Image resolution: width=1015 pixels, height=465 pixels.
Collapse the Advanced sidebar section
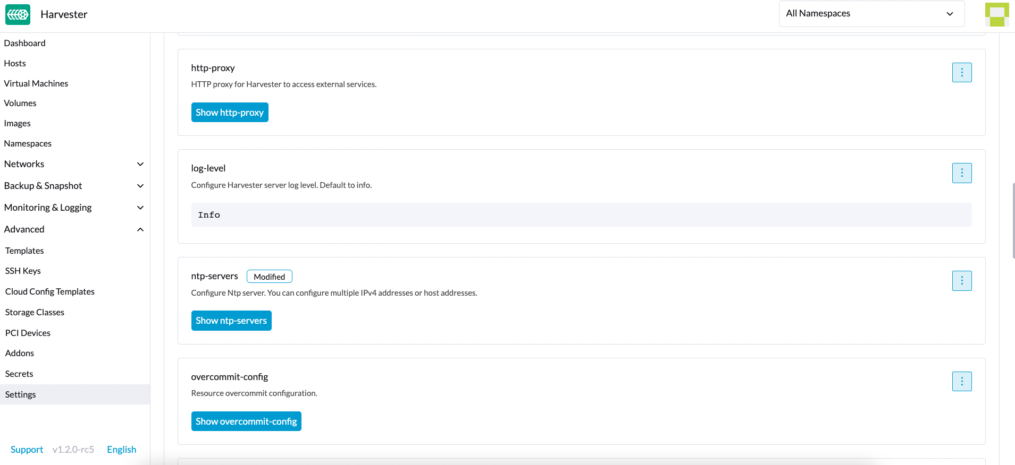140,229
